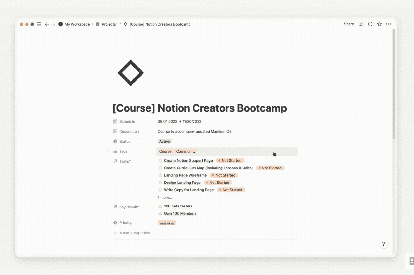Click the Course tag

(165, 151)
